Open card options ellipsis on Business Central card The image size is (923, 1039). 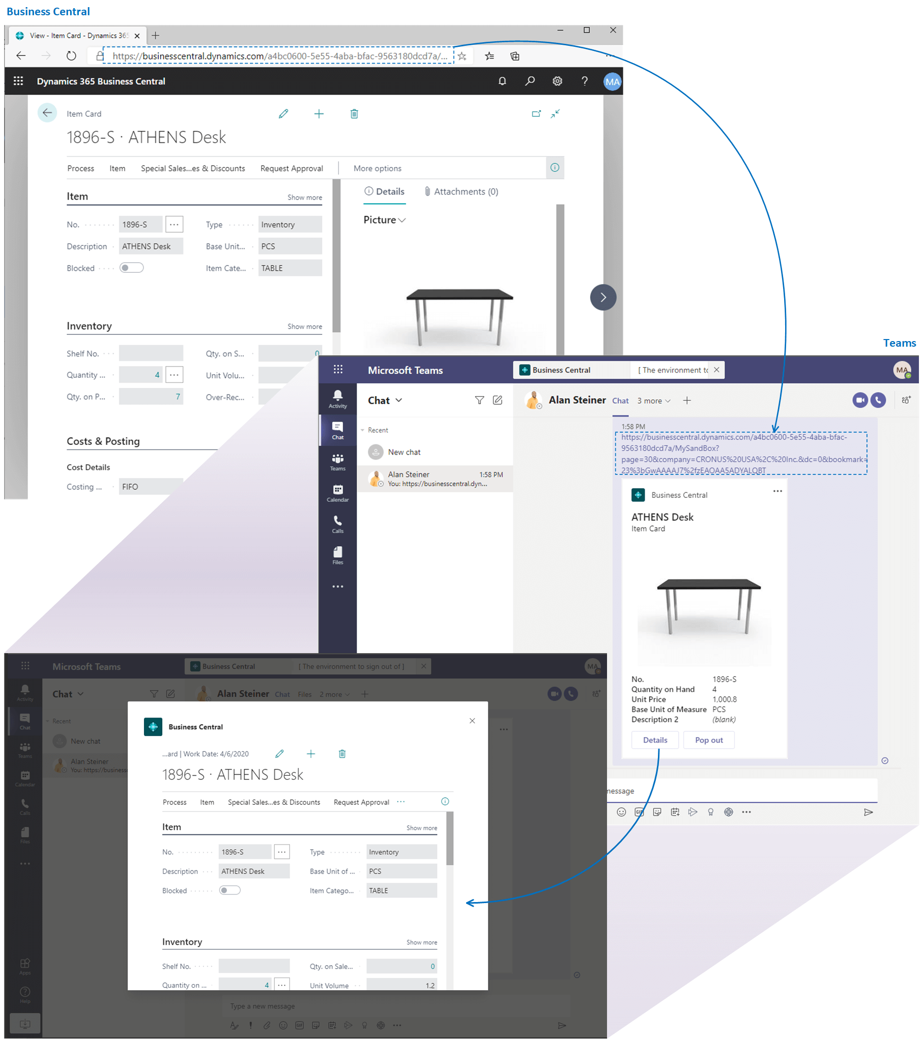(x=777, y=491)
